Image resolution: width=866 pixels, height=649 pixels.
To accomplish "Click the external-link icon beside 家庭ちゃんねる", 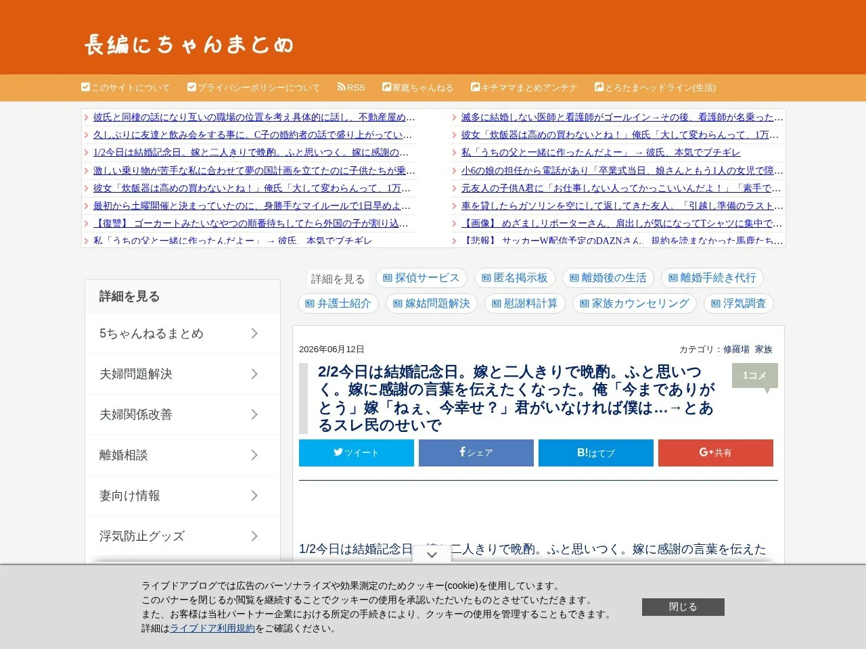I will coord(386,87).
